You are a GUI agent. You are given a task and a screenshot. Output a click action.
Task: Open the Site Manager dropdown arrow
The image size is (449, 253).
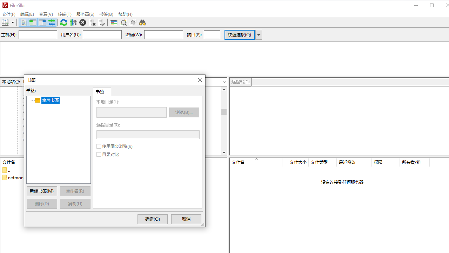(x=13, y=22)
